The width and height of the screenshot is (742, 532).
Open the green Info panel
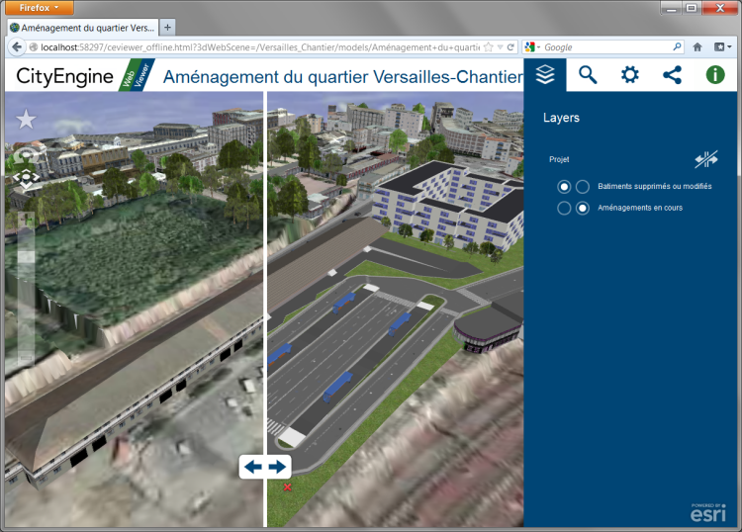coord(715,75)
